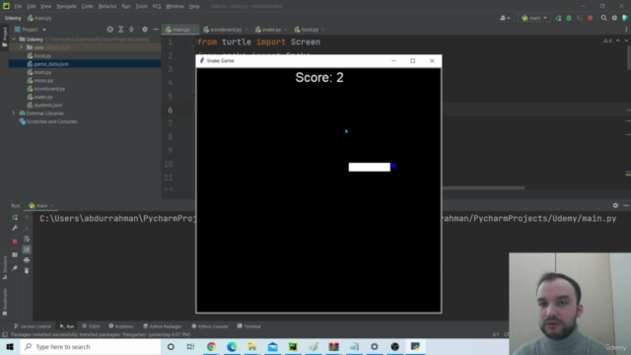Select mono.py in project tree
Screen dimensions: 631x355
pos(43,81)
